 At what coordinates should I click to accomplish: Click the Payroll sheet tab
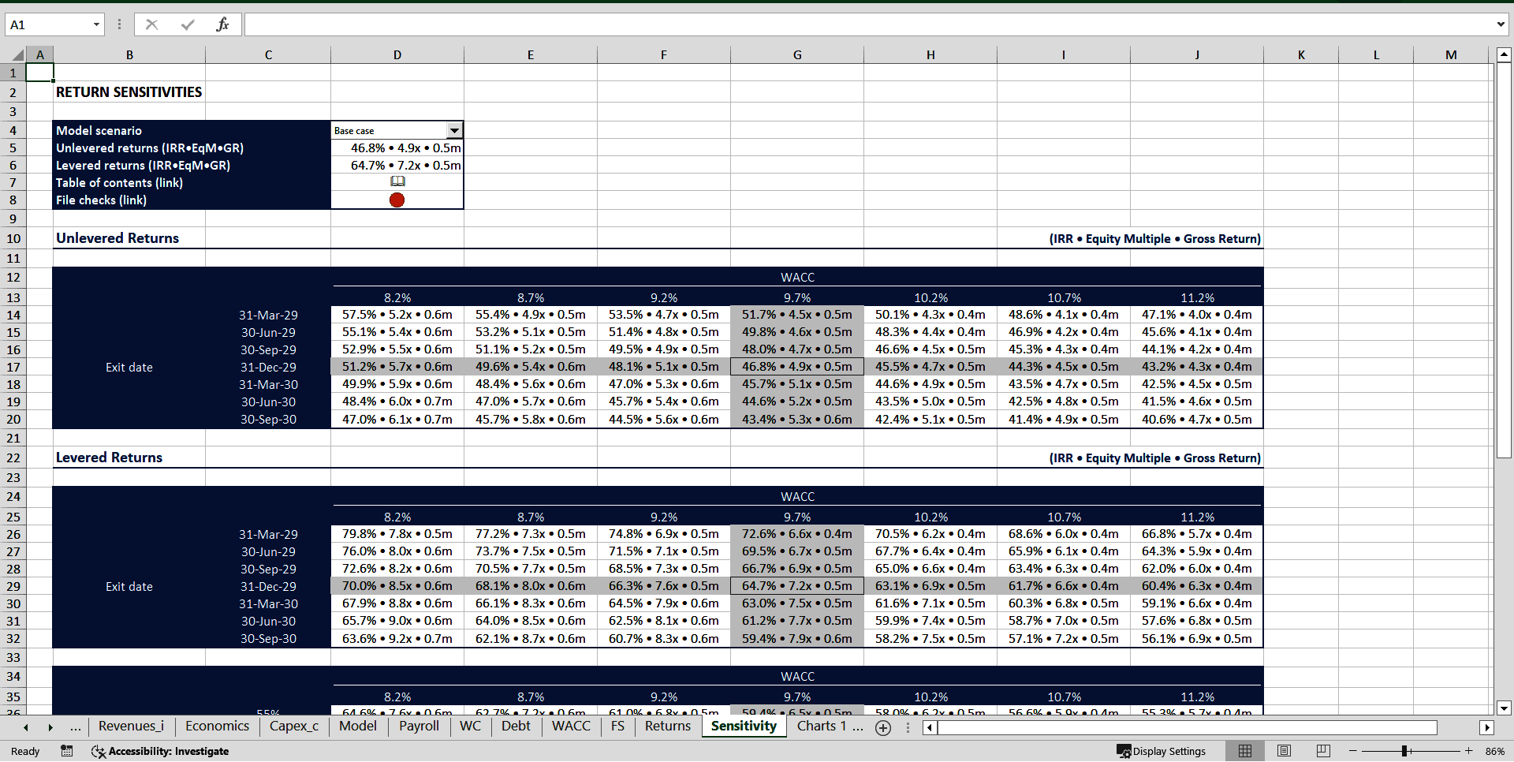419,727
